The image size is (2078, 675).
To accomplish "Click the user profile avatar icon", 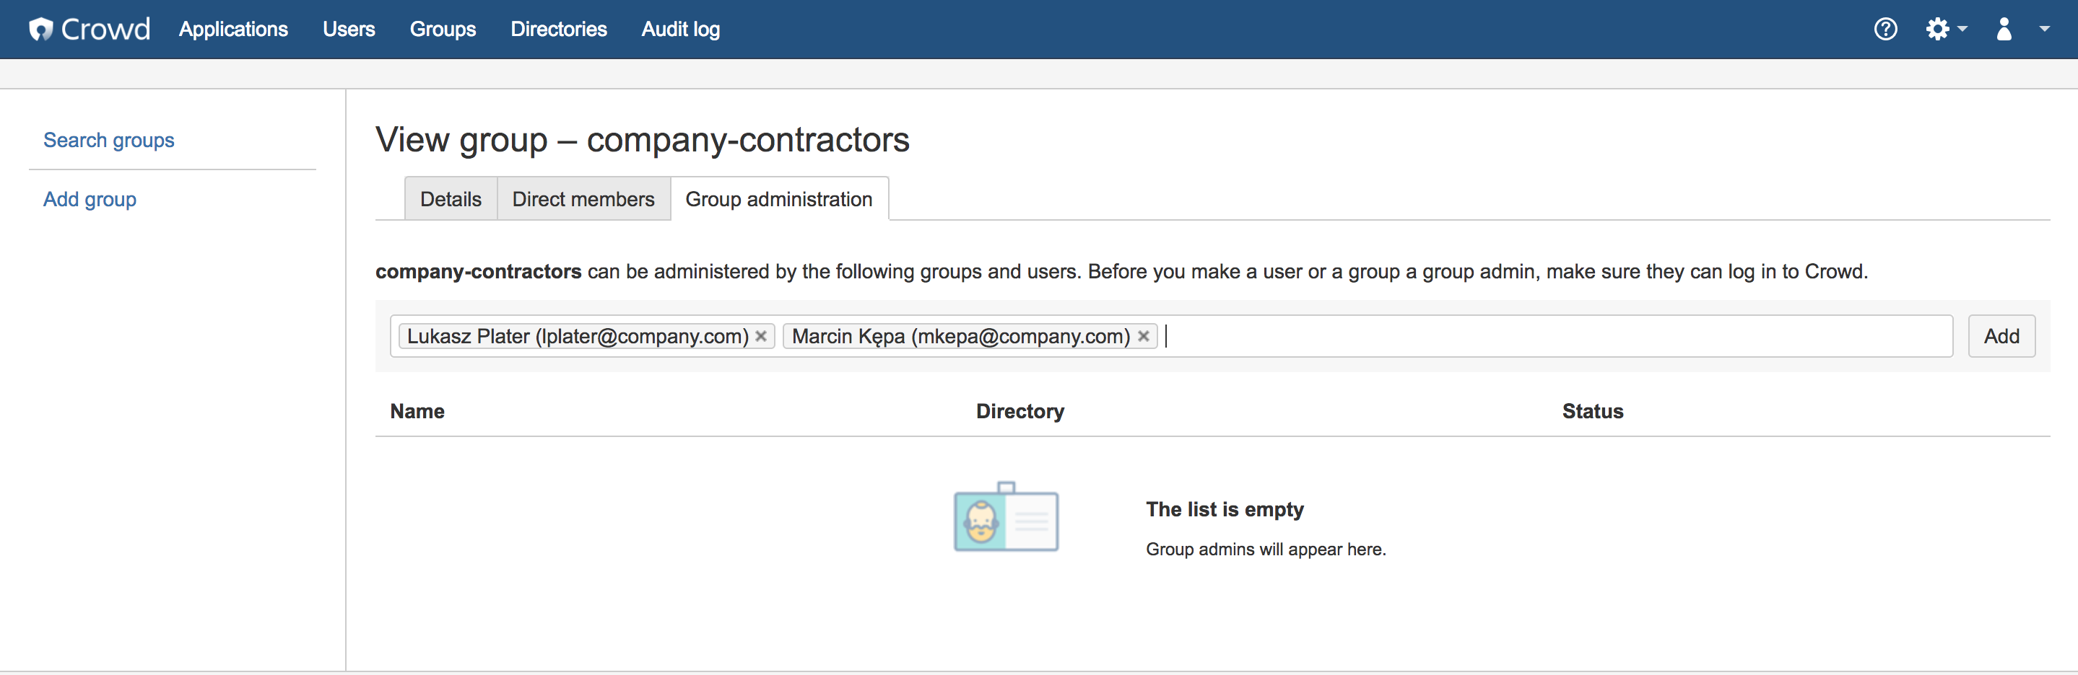I will point(2004,29).
